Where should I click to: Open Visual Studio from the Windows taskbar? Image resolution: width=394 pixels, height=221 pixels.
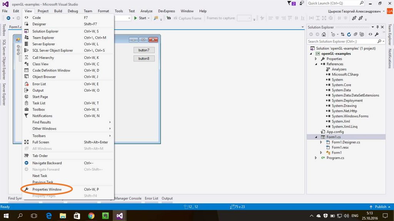pyautogui.click(x=120, y=216)
